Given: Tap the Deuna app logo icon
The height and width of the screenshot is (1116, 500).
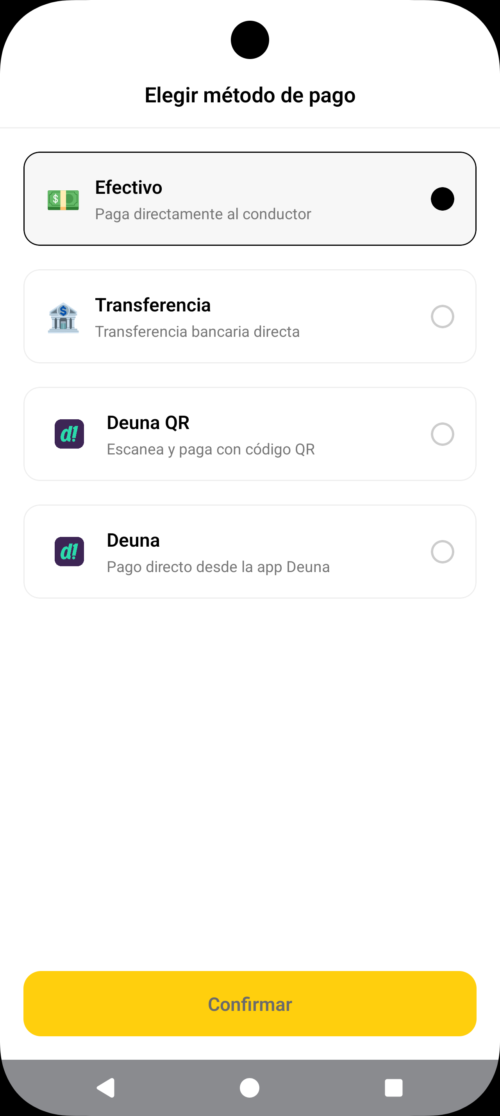Looking at the screenshot, I should pyautogui.click(x=69, y=551).
